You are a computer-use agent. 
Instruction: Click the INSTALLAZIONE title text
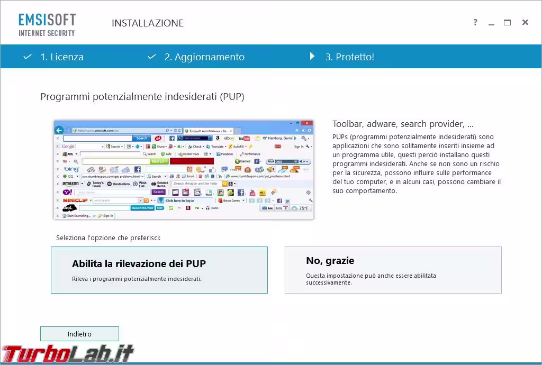pyautogui.click(x=148, y=23)
